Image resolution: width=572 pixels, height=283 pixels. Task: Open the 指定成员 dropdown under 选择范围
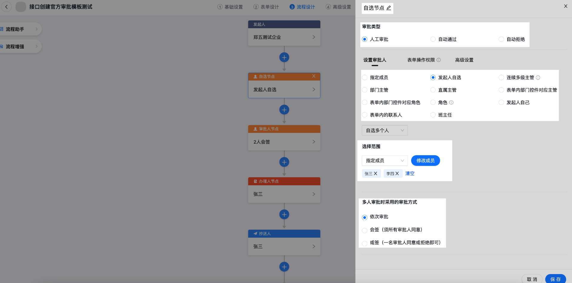click(x=385, y=161)
